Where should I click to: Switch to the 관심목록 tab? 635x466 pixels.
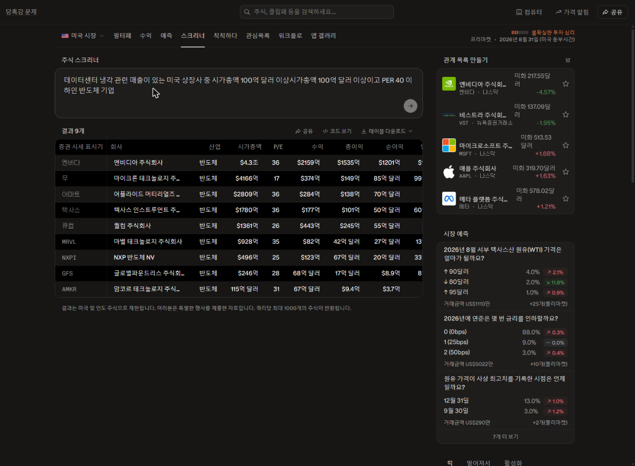258,36
